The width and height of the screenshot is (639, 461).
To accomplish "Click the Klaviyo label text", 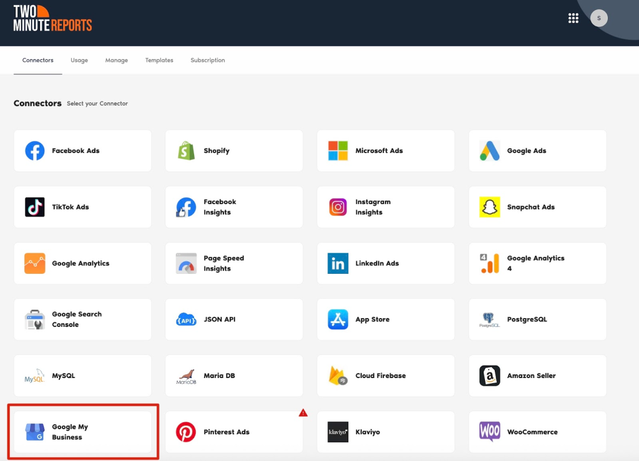I will (x=368, y=432).
